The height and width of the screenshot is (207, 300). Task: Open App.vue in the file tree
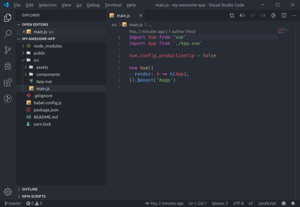point(61,81)
